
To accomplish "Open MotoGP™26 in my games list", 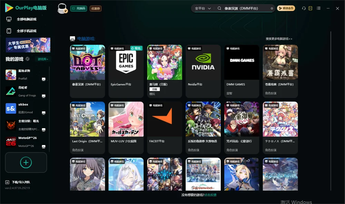I will click(x=25, y=142).
